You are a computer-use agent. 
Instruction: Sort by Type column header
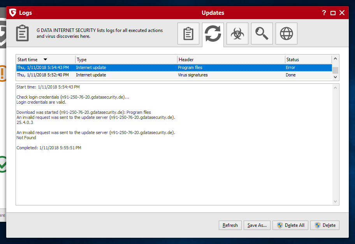(x=126, y=59)
